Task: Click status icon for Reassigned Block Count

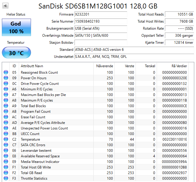Action: click(x=6, y=73)
